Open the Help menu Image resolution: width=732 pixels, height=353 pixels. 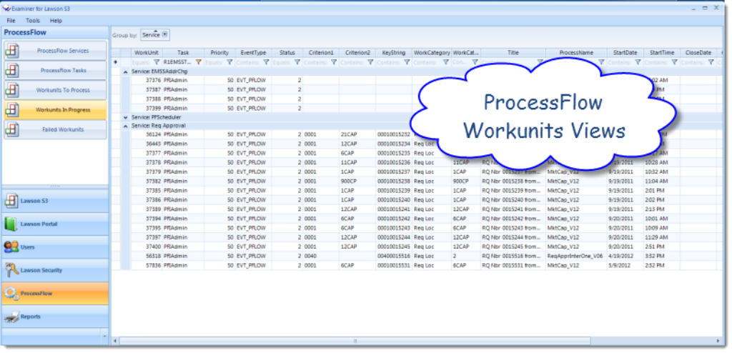[x=56, y=21]
